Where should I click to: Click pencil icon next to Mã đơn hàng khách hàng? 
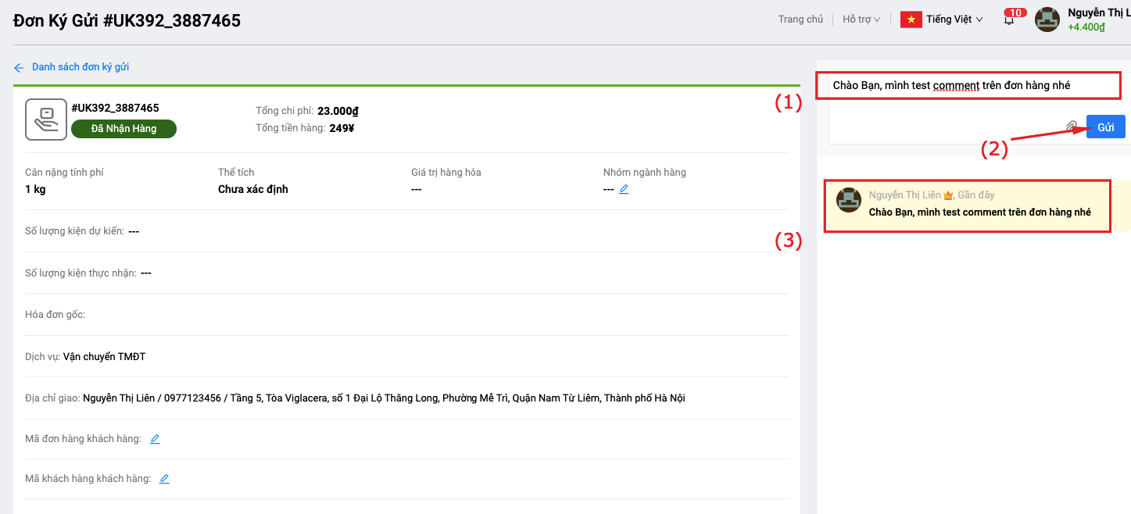[x=155, y=439]
